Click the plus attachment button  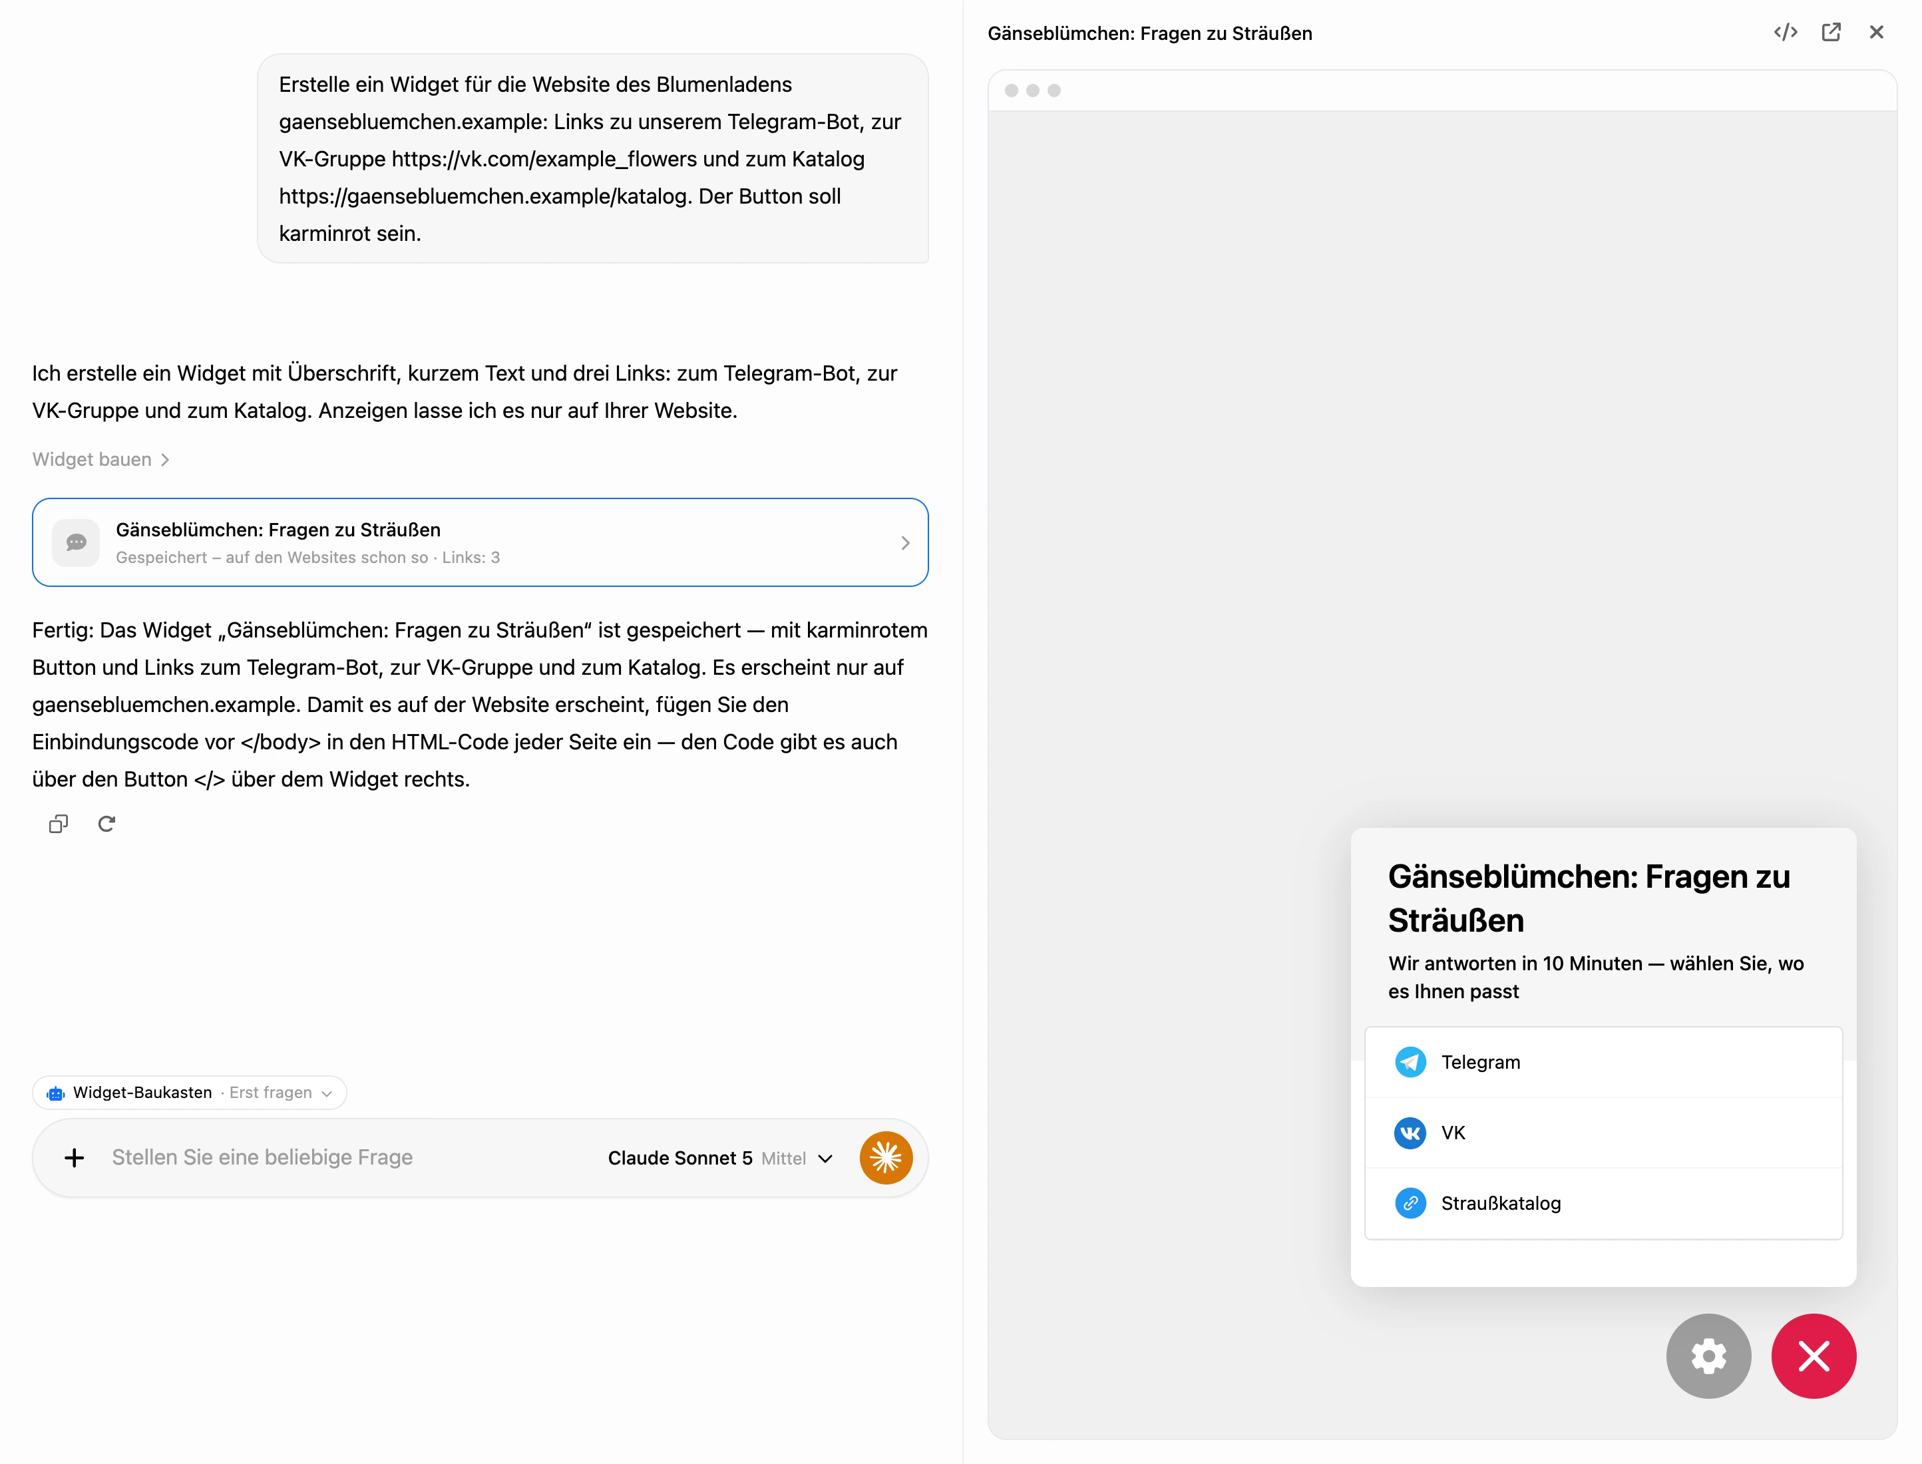pos(75,1157)
